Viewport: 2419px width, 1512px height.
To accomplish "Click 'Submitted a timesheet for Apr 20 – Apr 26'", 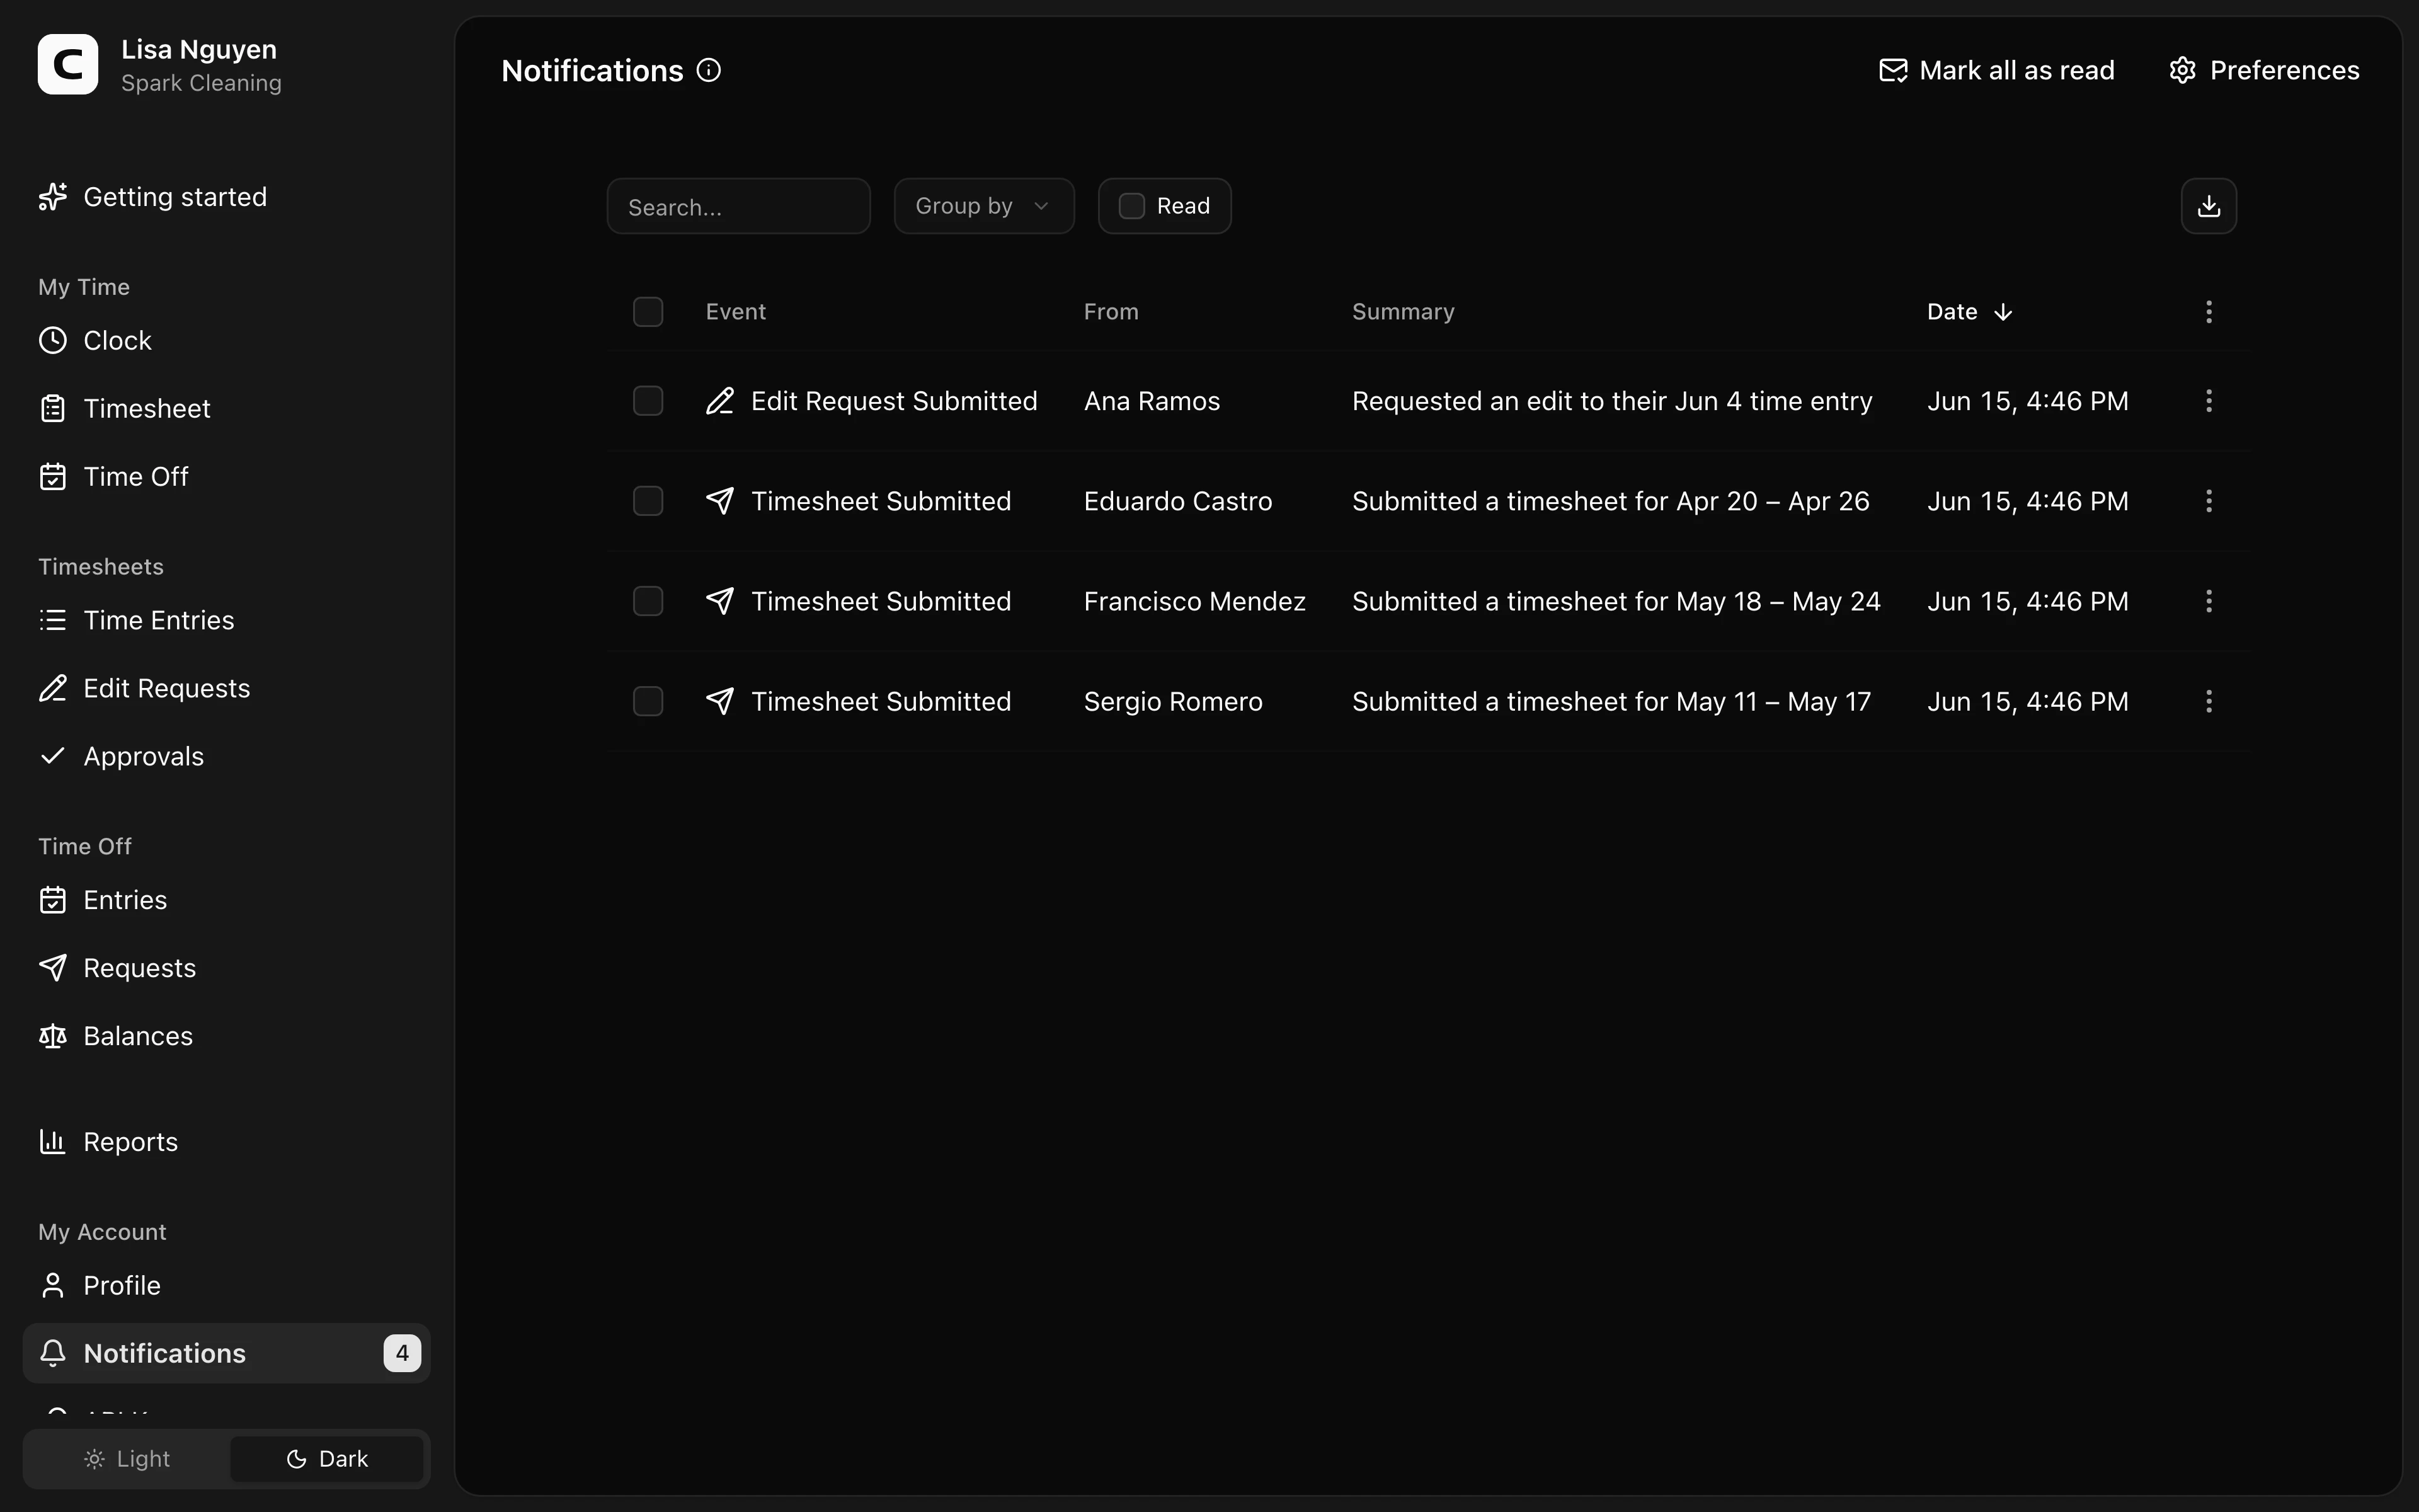I will point(1610,501).
